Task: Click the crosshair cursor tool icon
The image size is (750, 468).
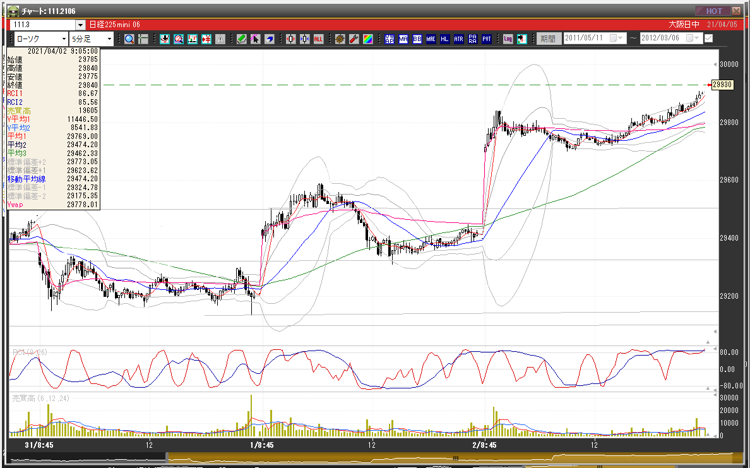Action: point(143,39)
